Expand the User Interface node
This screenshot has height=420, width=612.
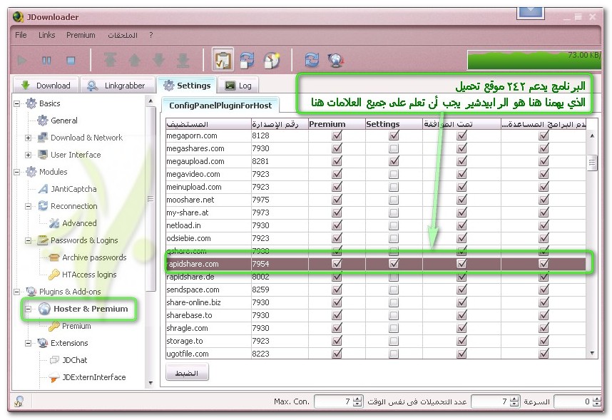pos(28,155)
